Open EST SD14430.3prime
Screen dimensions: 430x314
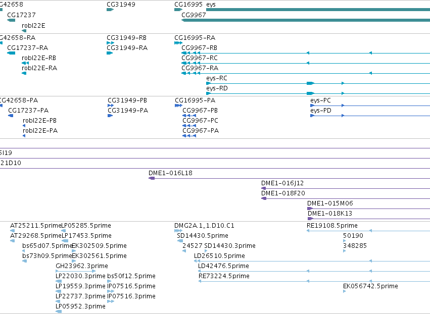click(x=230, y=246)
